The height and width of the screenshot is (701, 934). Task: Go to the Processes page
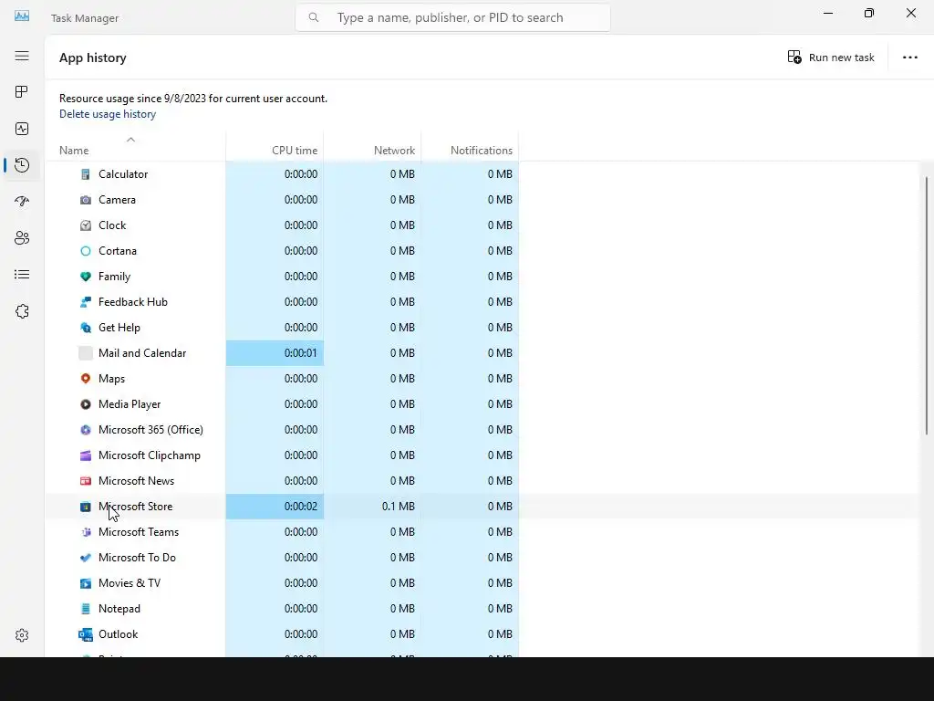[x=22, y=92]
